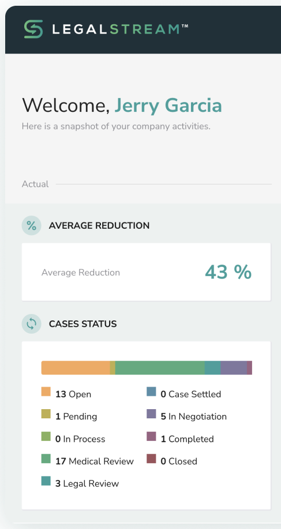Screen dimensions: 281x529
Task: Click the Case Settled legend swatch
Action: tap(151, 392)
